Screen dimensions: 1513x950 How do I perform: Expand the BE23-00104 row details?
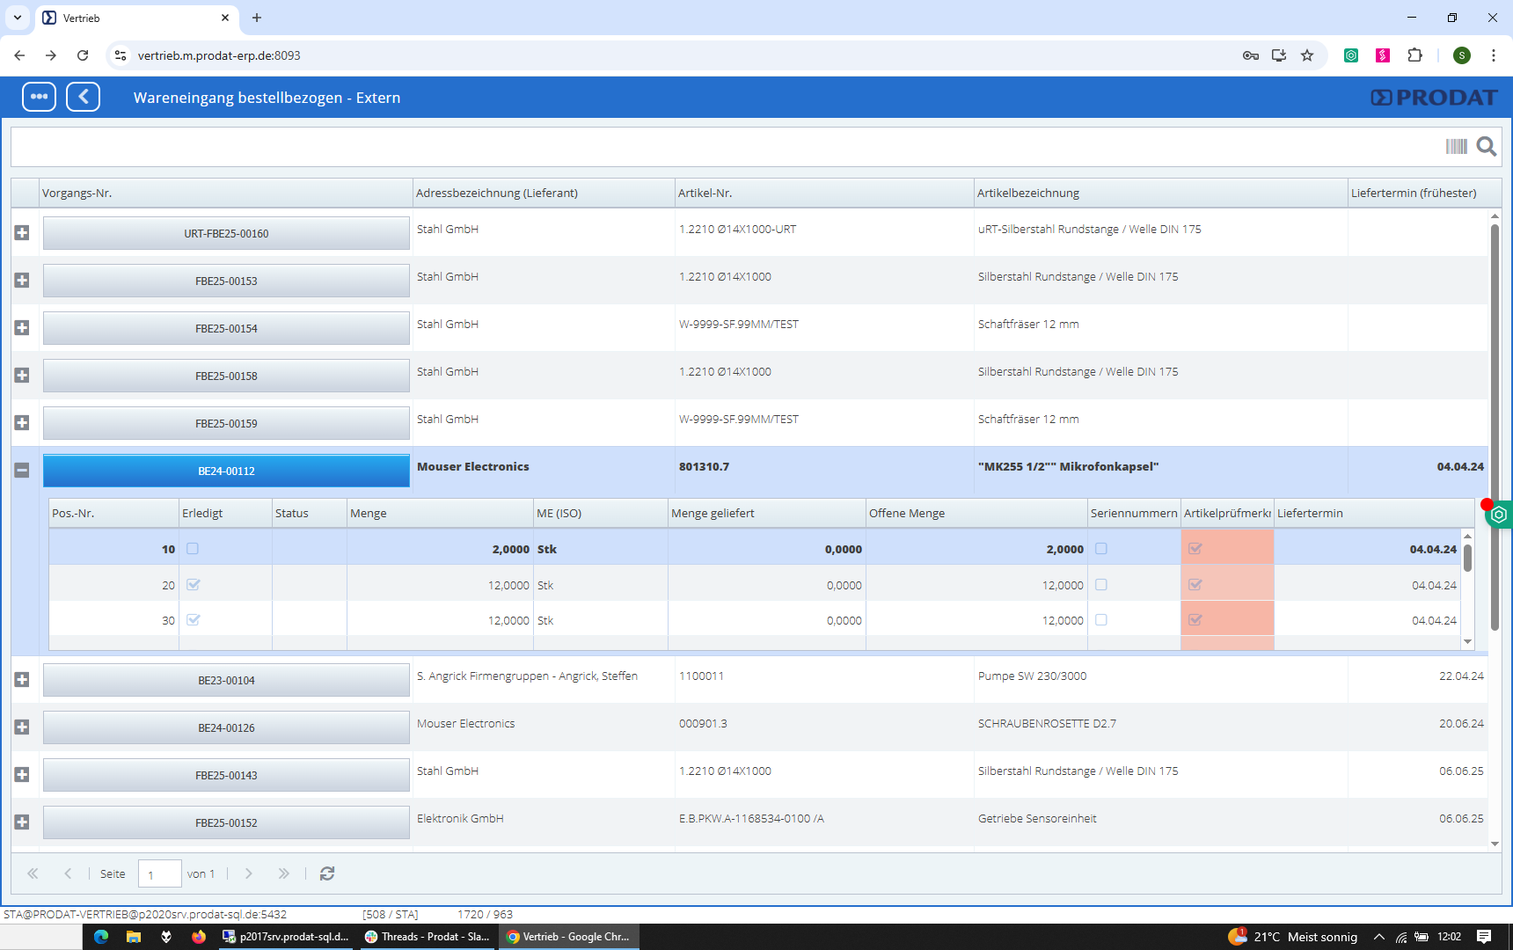pos(22,680)
